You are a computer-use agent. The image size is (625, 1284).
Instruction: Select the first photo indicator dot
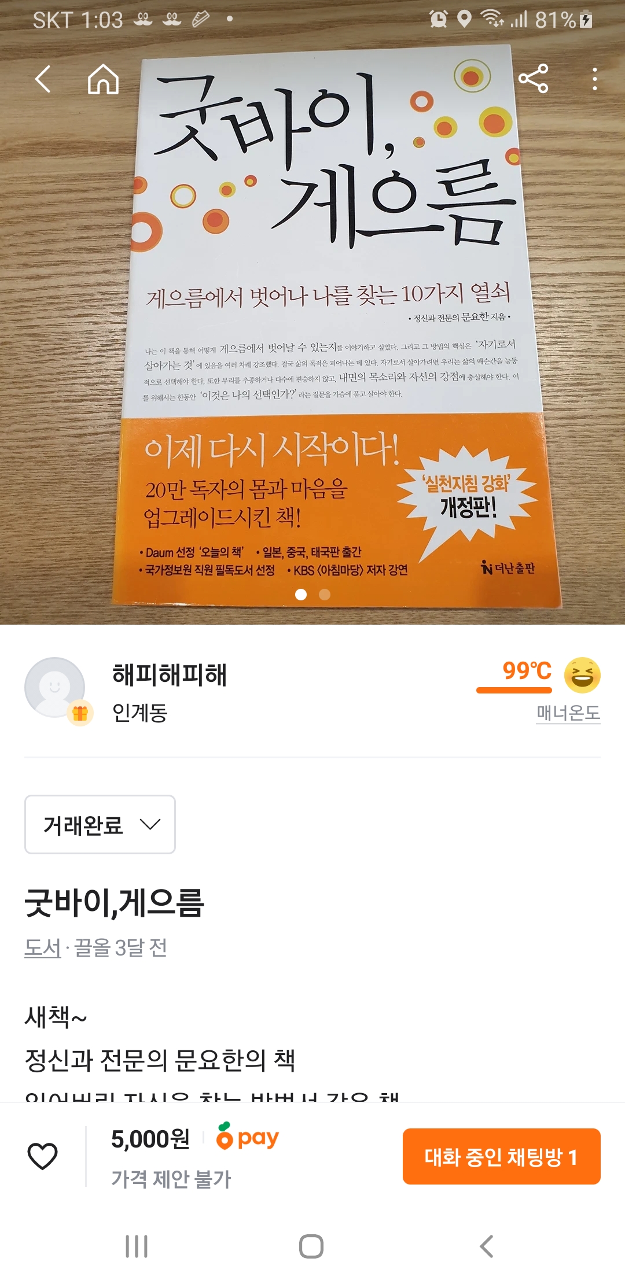pyautogui.click(x=301, y=594)
